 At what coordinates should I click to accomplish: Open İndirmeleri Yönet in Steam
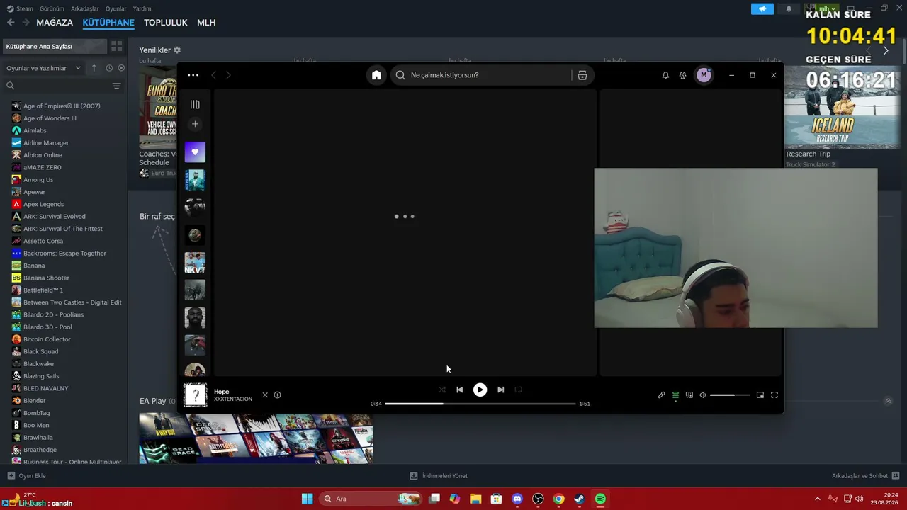pyautogui.click(x=439, y=476)
